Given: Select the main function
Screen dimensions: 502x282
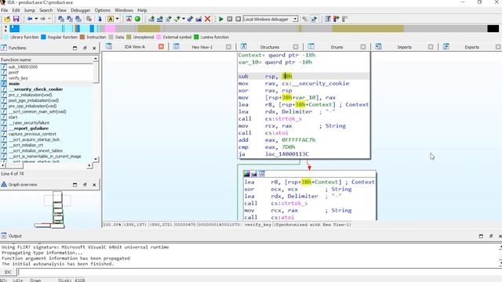Looking at the screenshot, I should [14, 84].
